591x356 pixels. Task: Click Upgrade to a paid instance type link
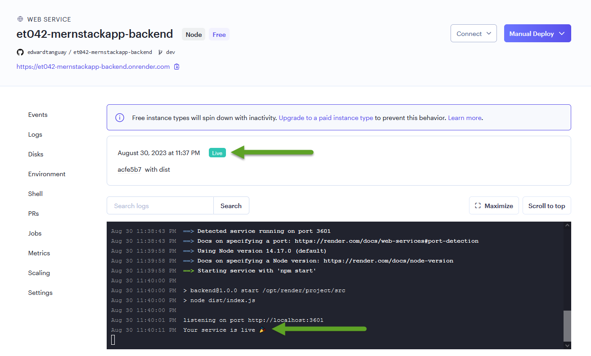(x=326, y=118)
